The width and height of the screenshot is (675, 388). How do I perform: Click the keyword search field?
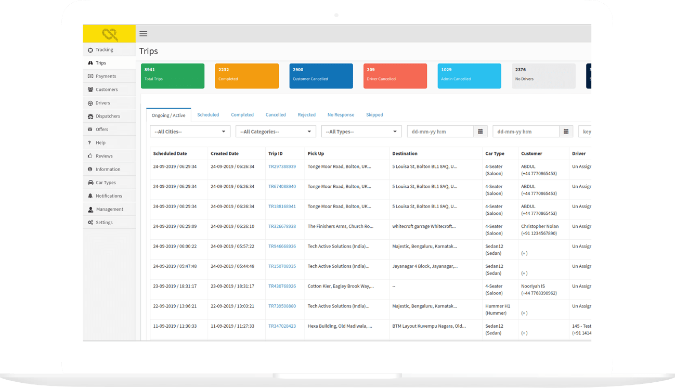pyautogui.click(x=585, y=132)
